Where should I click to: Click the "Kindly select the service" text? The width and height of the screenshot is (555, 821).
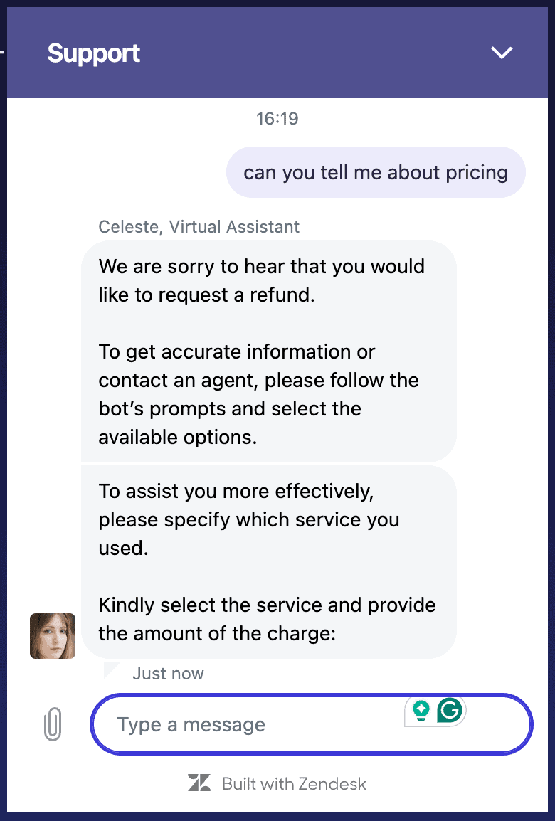coord(267,605)
